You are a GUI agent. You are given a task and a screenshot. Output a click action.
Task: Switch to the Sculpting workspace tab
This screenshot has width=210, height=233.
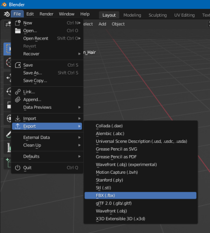pos(157,15)
